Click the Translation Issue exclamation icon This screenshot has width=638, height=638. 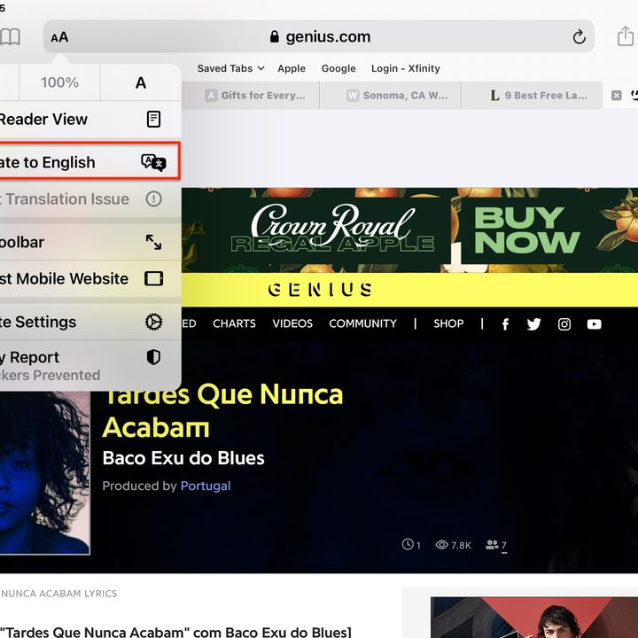153,199
